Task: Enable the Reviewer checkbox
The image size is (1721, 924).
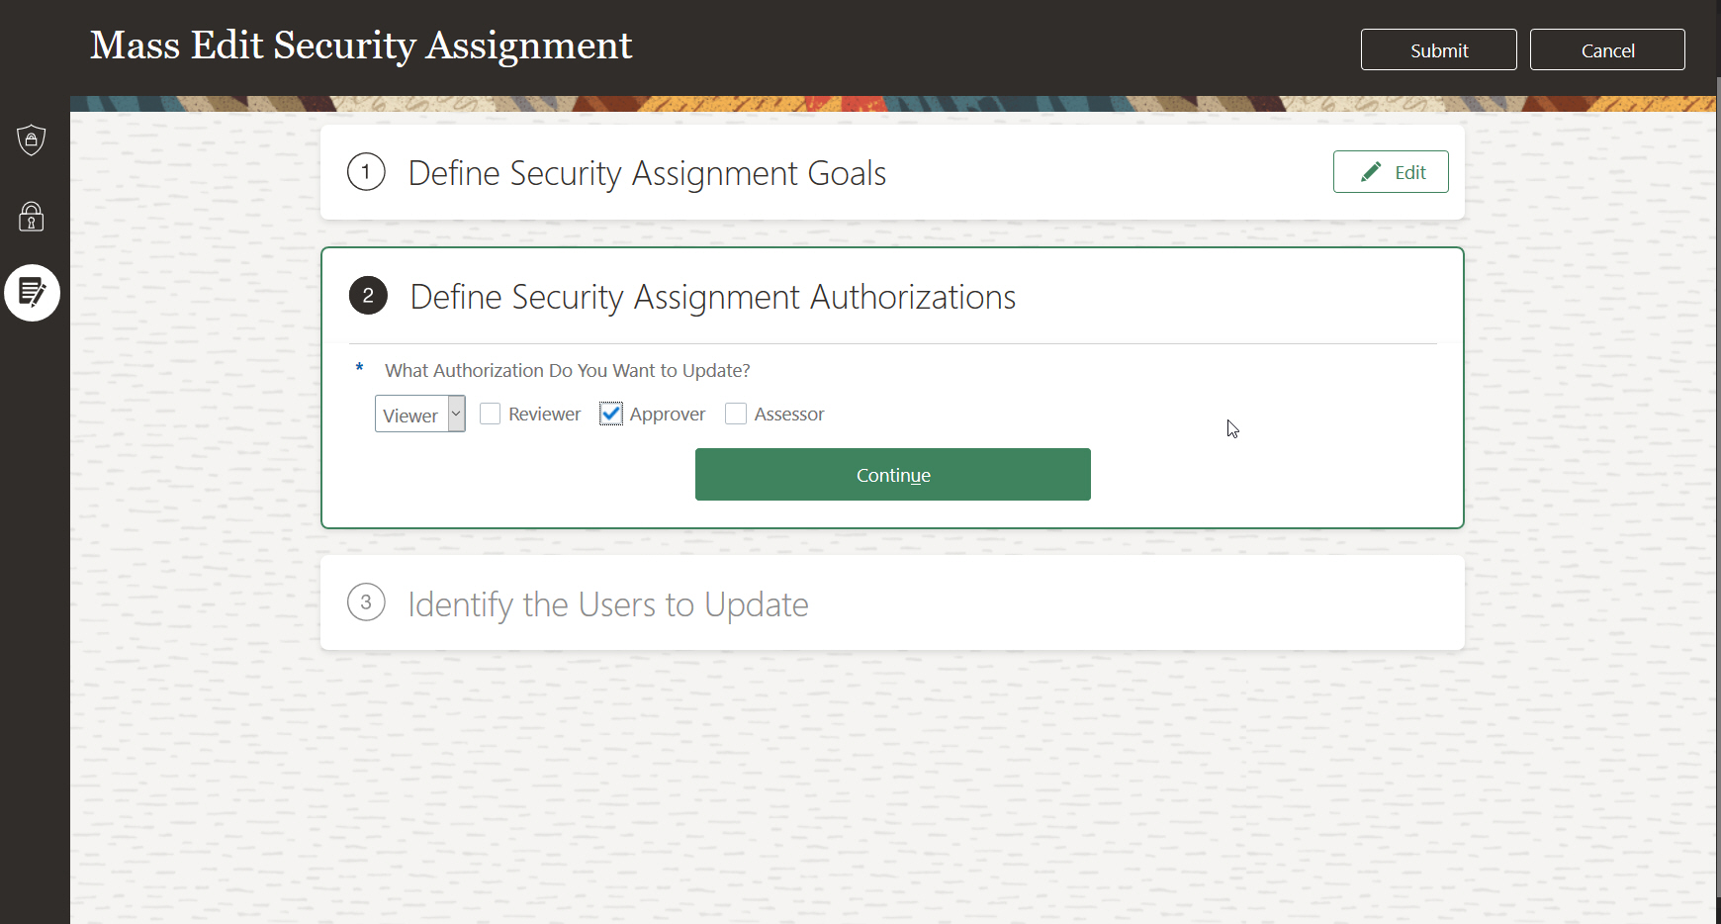Action: 491,414
